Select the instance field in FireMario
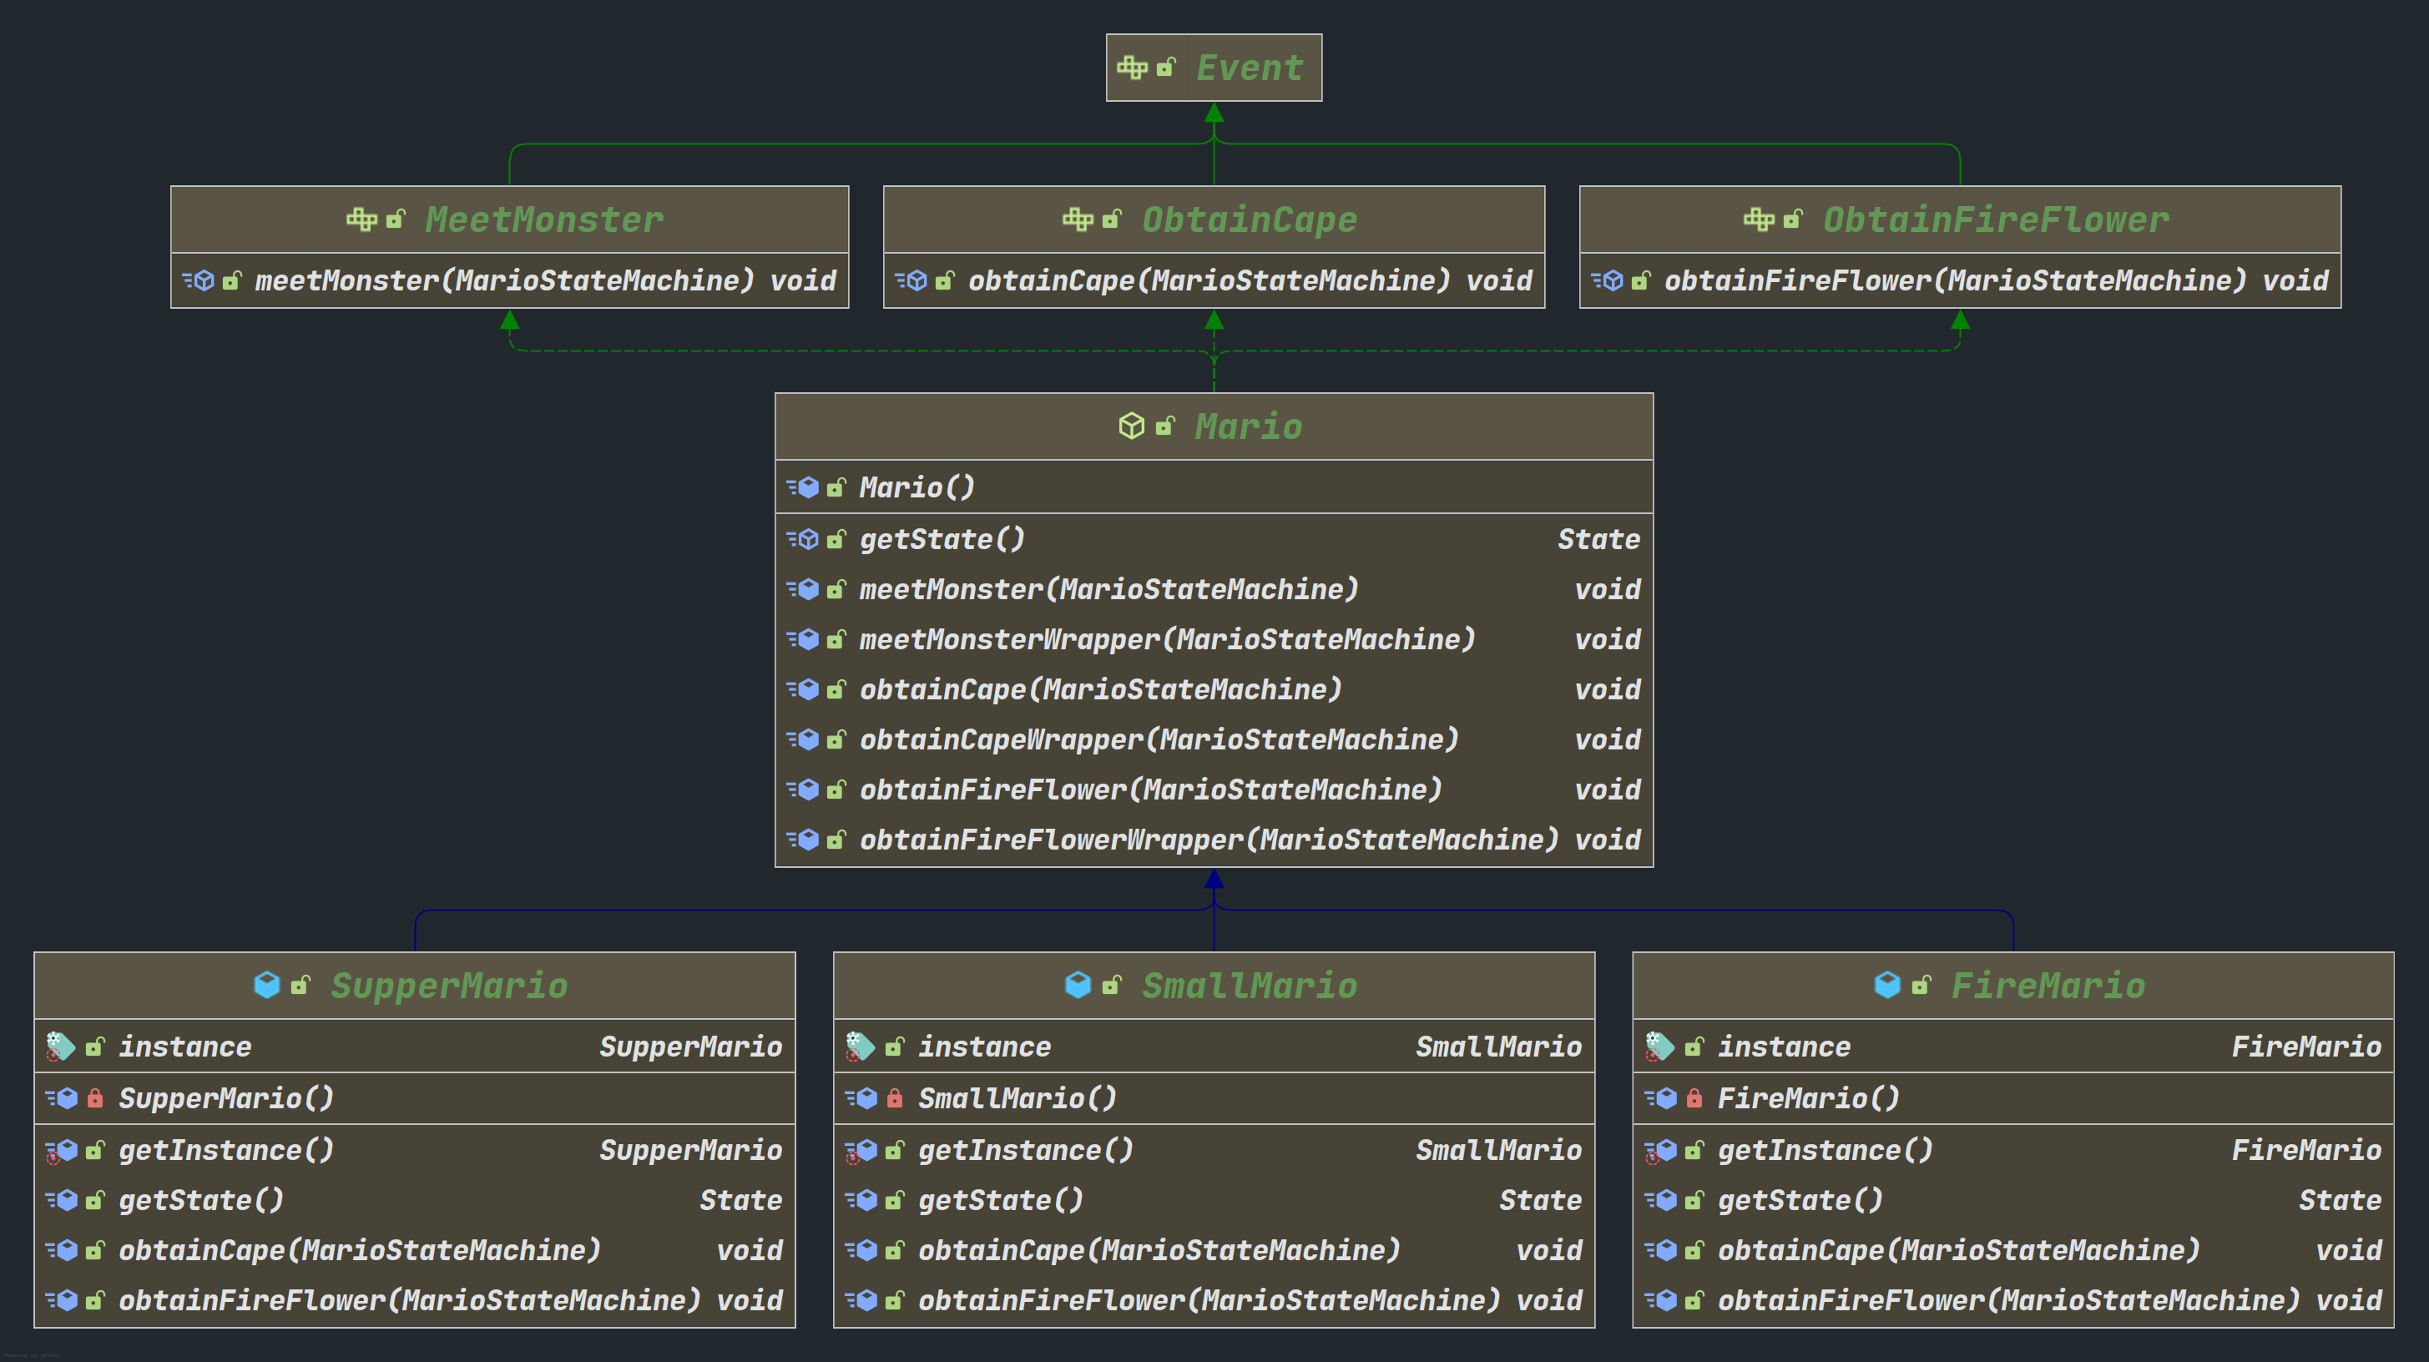The height and width of the screenshot is (1362, 2429). coord(1783,1047)
